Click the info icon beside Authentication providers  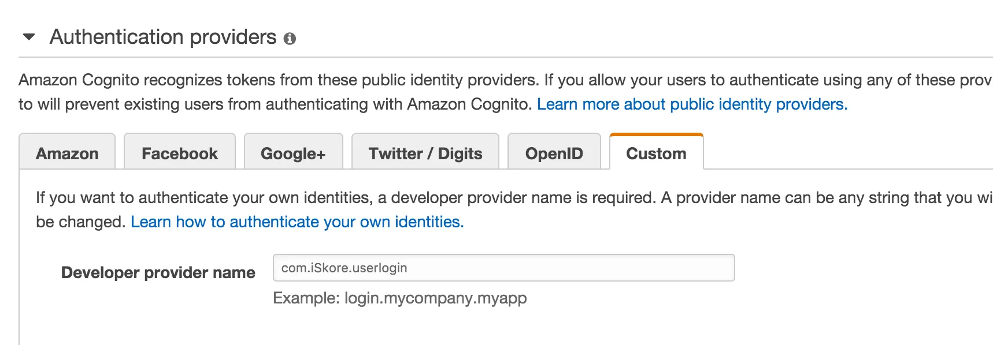coord(290,39)
